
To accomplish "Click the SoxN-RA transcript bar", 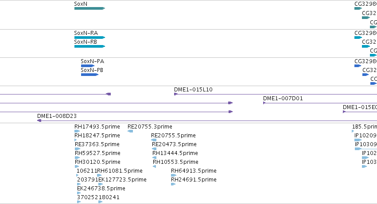I will click(89, 38).
